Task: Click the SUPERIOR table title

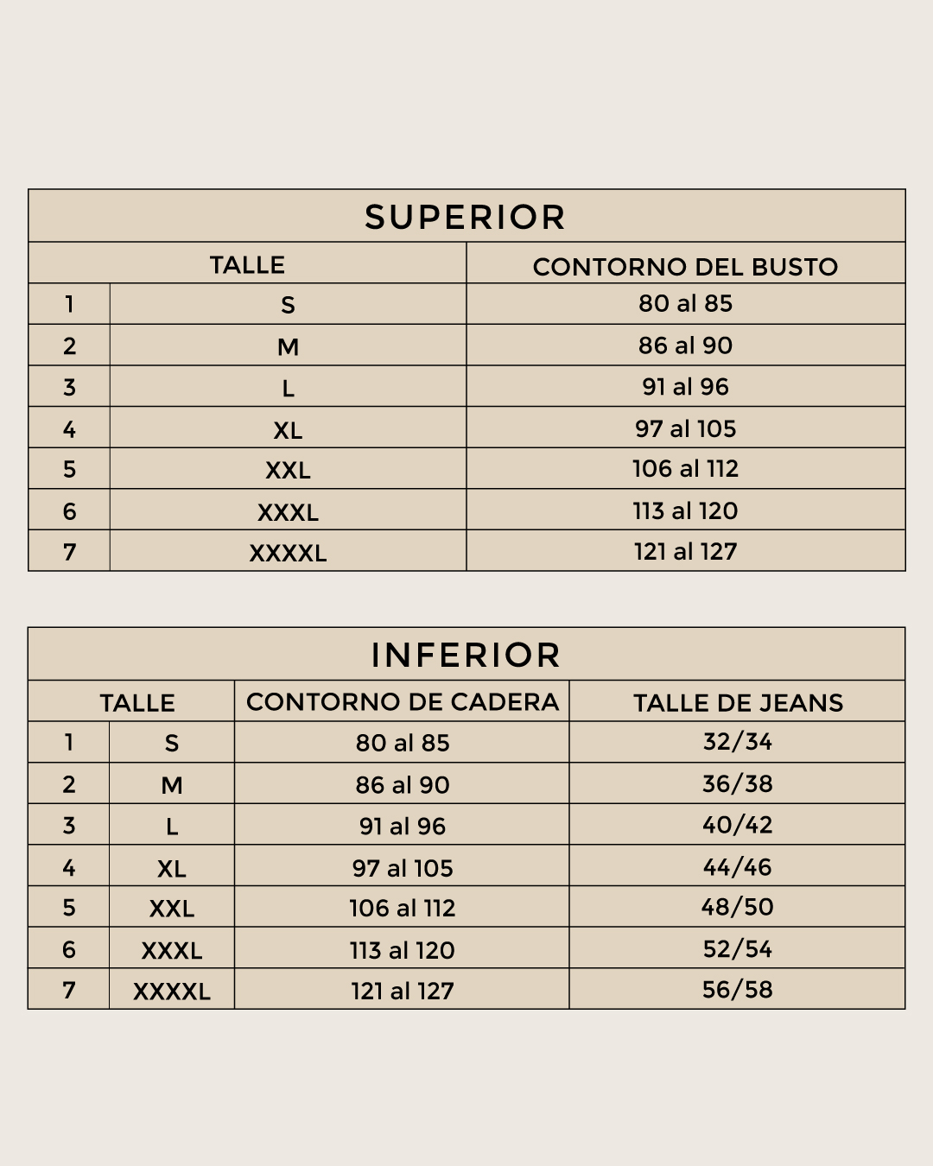Action: coord(465,217)
